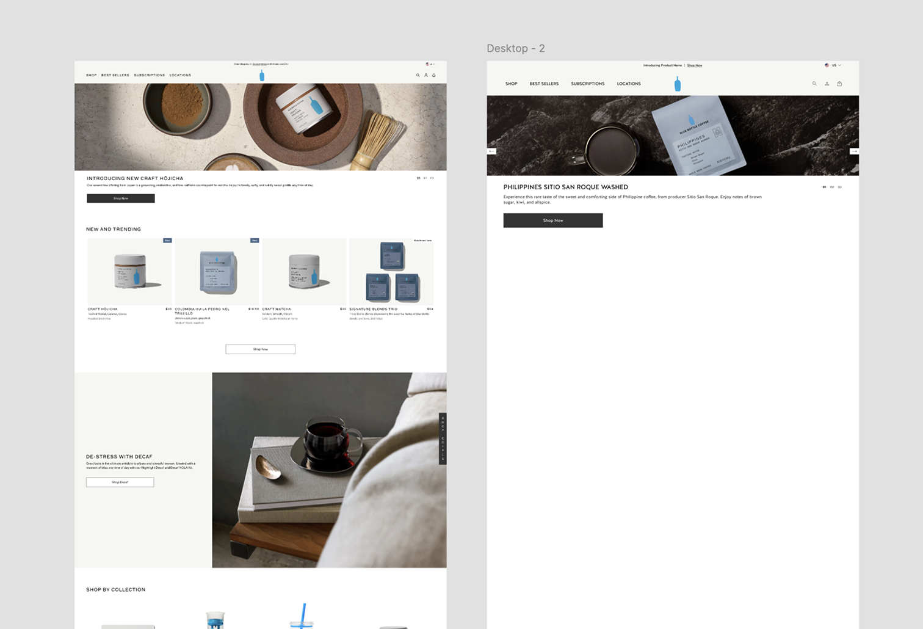The width and height of the screenshot is (923, 629).
Task: Open region selector in left frame header
Action: click(x=430, y=64)
